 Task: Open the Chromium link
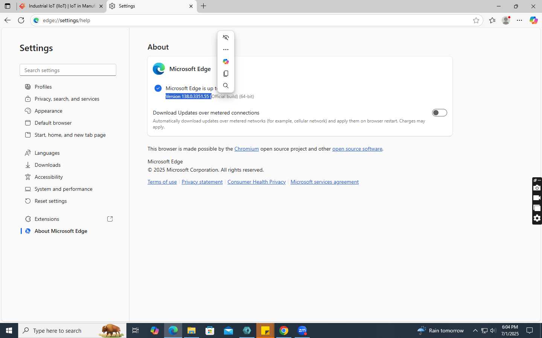tap(247, 149)
